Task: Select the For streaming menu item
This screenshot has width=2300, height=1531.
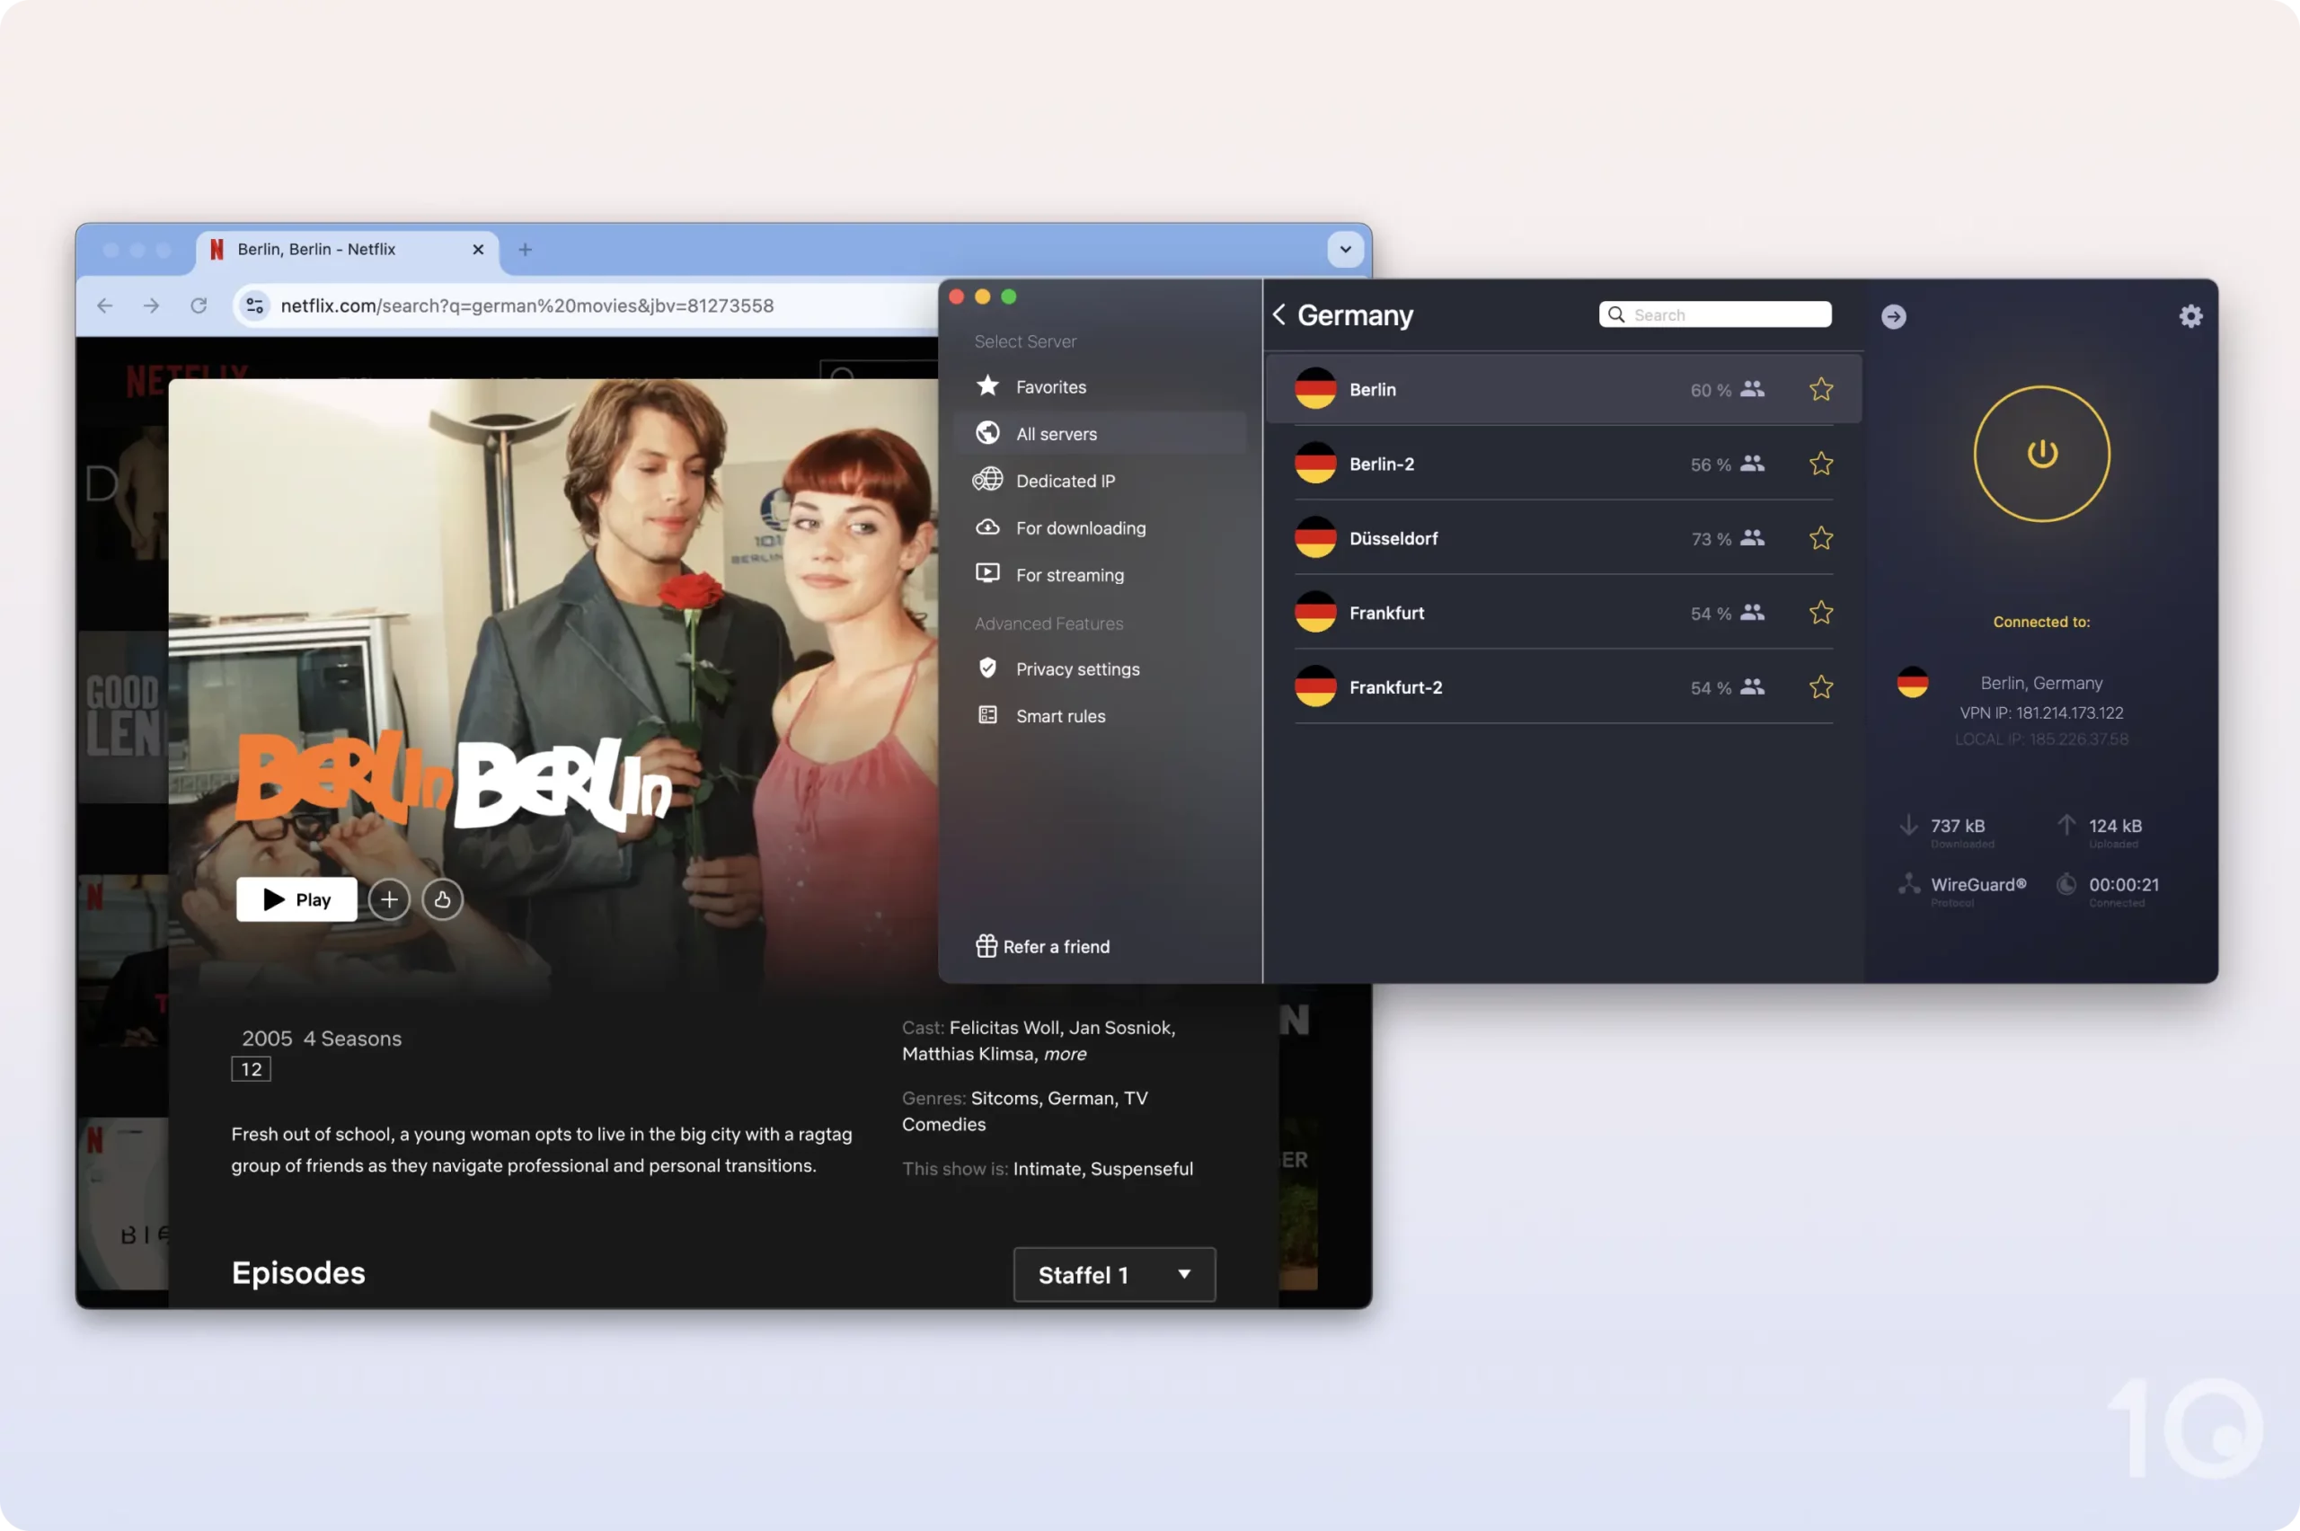Action: pos(1070,574)
